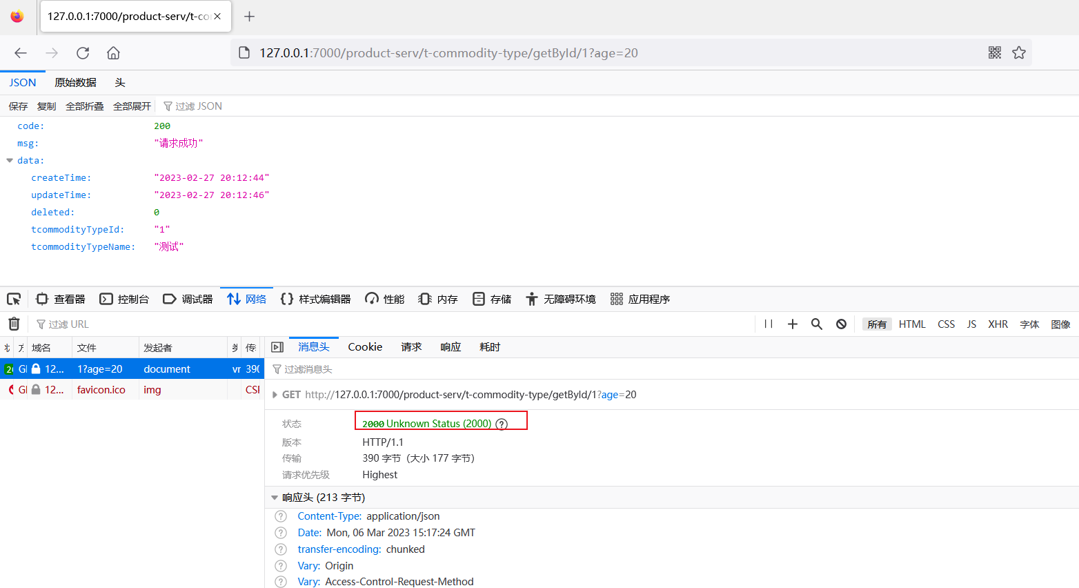Add a new request with plus icon
1079x588 pixels.
(793, 324)
